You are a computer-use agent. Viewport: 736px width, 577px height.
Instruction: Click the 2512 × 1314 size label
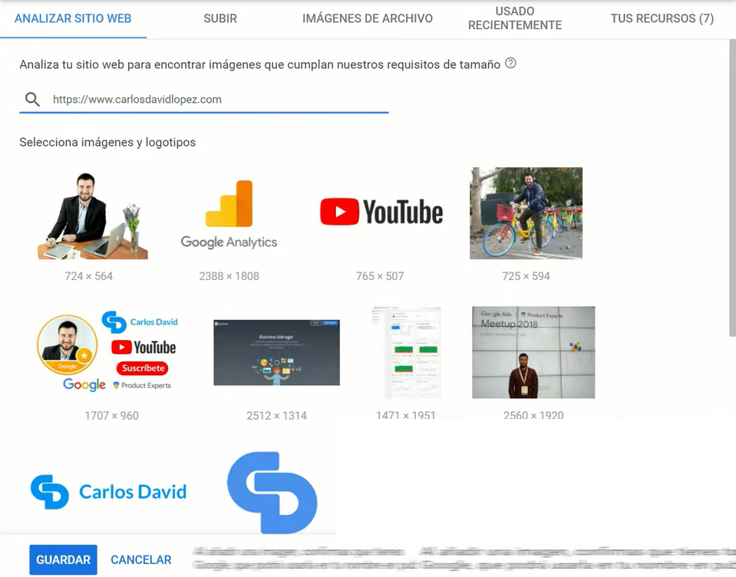[x=276, y=416]
